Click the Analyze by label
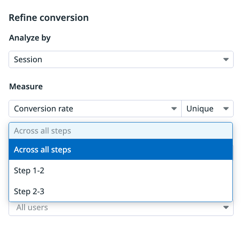Image resolution: width=243 pixels, height=227 pixels. pos(30,38)
